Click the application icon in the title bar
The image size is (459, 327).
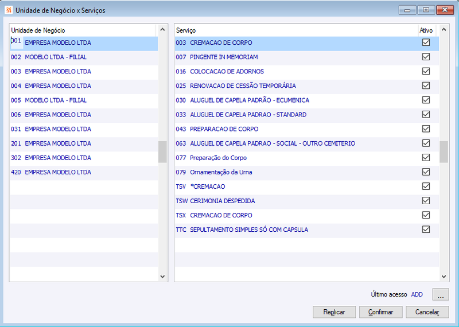pyautogui.click(x=9, y=10)
